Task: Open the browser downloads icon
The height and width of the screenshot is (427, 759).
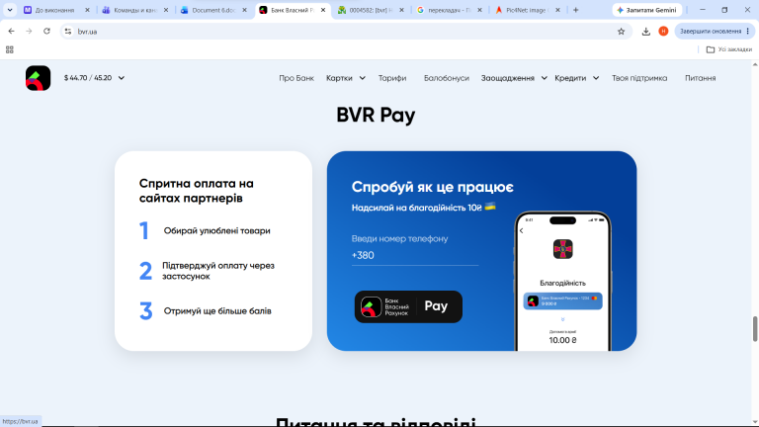Action: click(645, 32)
